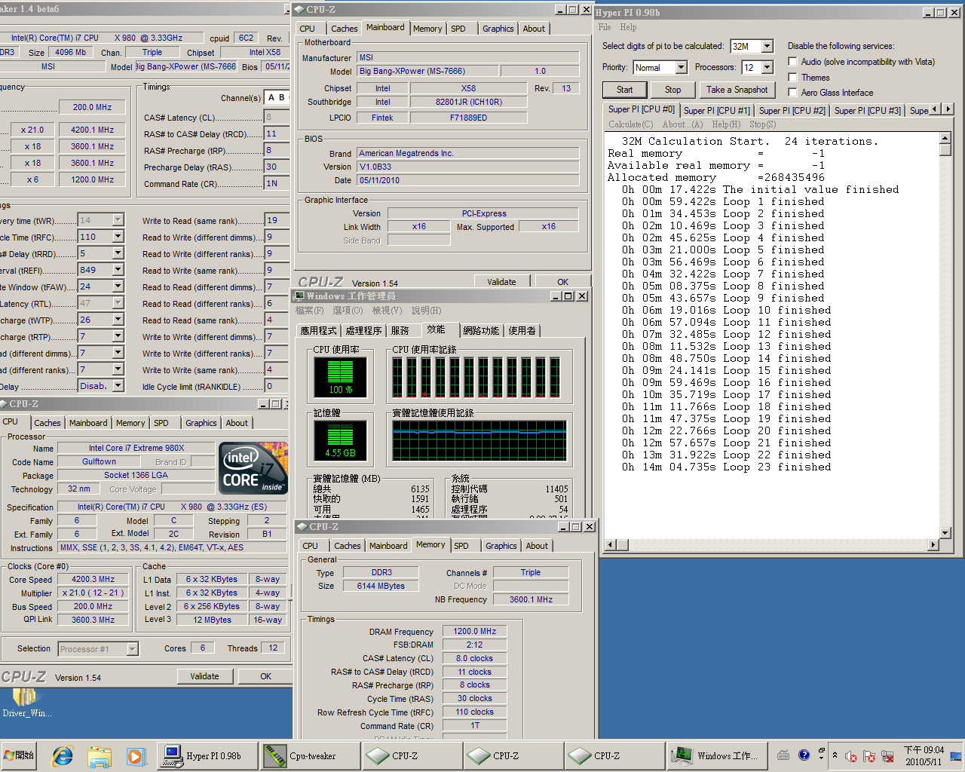
Task: Click the Cores value field showing 6
Action: [202, 648]
